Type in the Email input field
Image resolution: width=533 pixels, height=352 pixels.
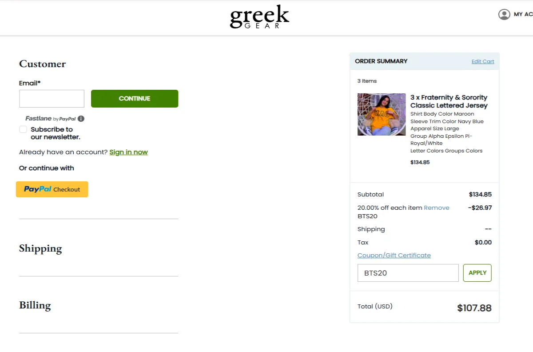(52, 99)
